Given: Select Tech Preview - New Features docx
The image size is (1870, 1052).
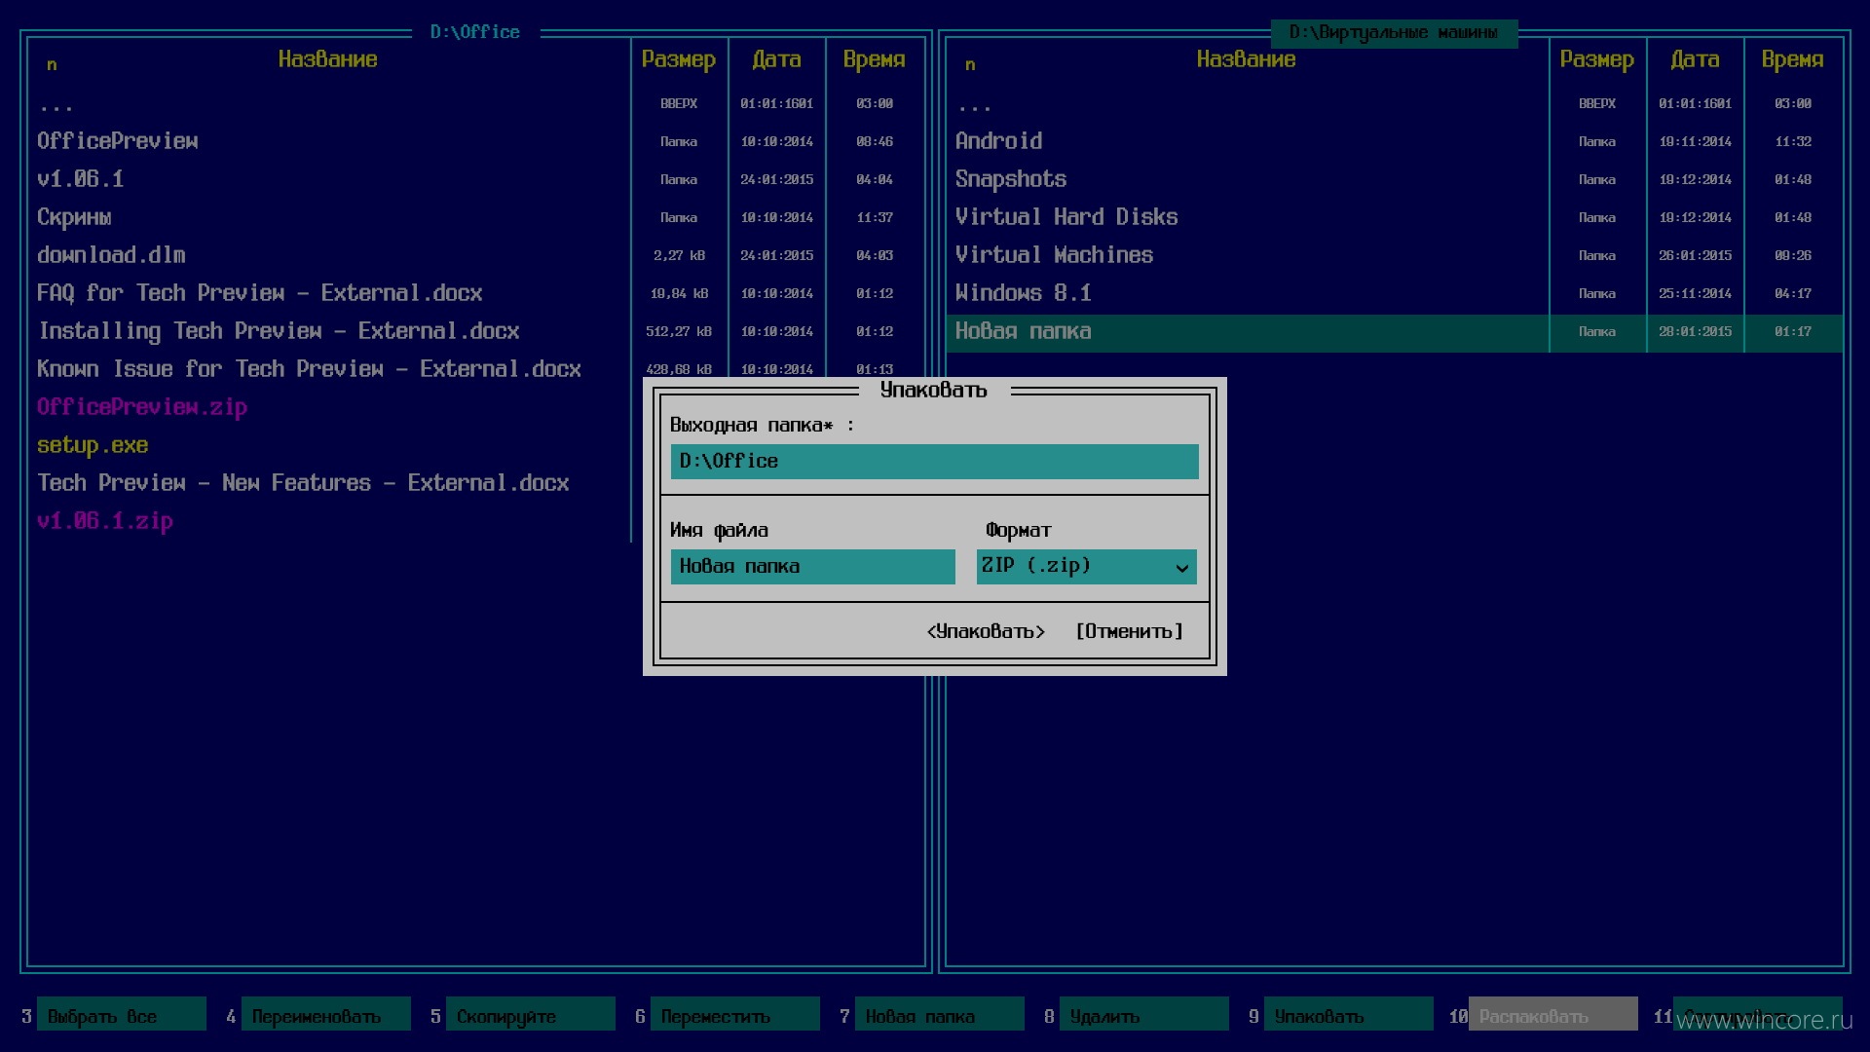Looking at the screenshot, I should 303,483.
